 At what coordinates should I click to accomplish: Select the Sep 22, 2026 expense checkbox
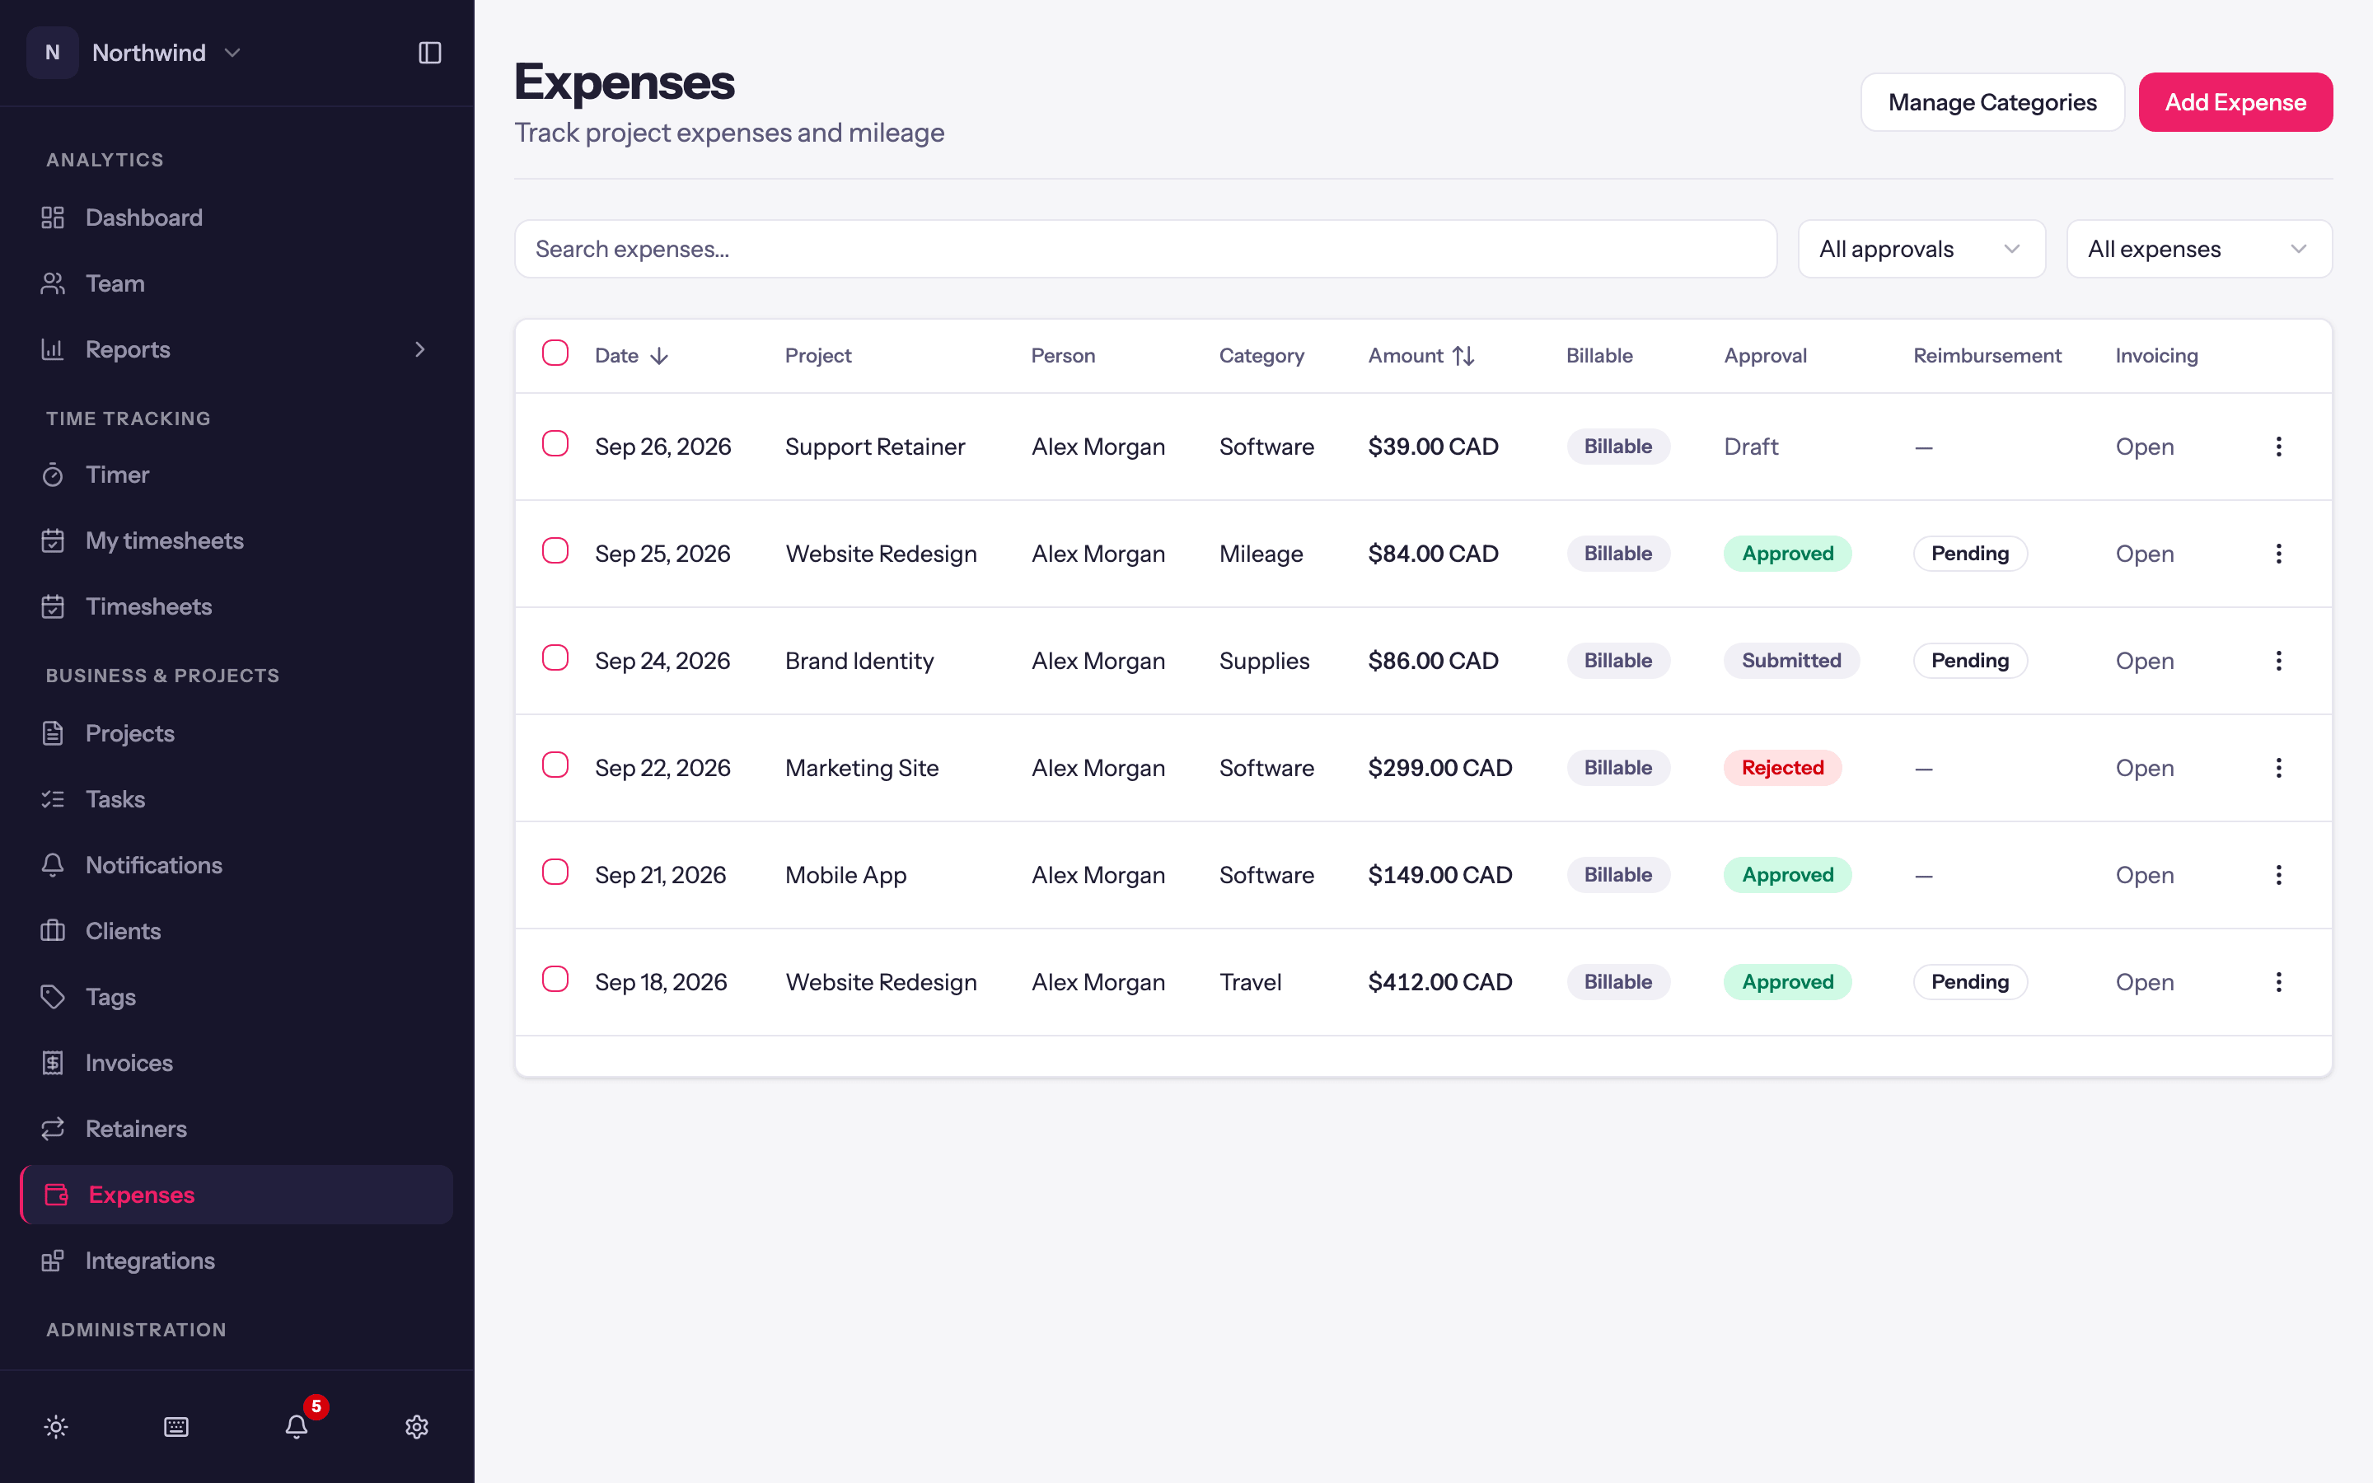(x=555, y=764)
